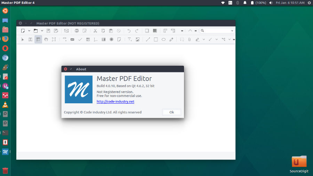
Task: Click the Redo arrow icon
Action: pyautogui.click(x=137, y=31)
